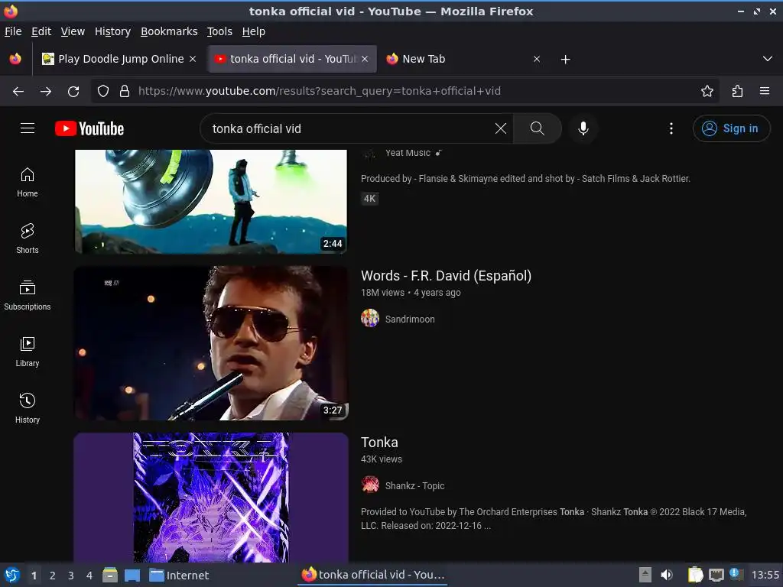Open the YouTube hamburger guide menu
783x587 pixels.
(x=28, y=128)
